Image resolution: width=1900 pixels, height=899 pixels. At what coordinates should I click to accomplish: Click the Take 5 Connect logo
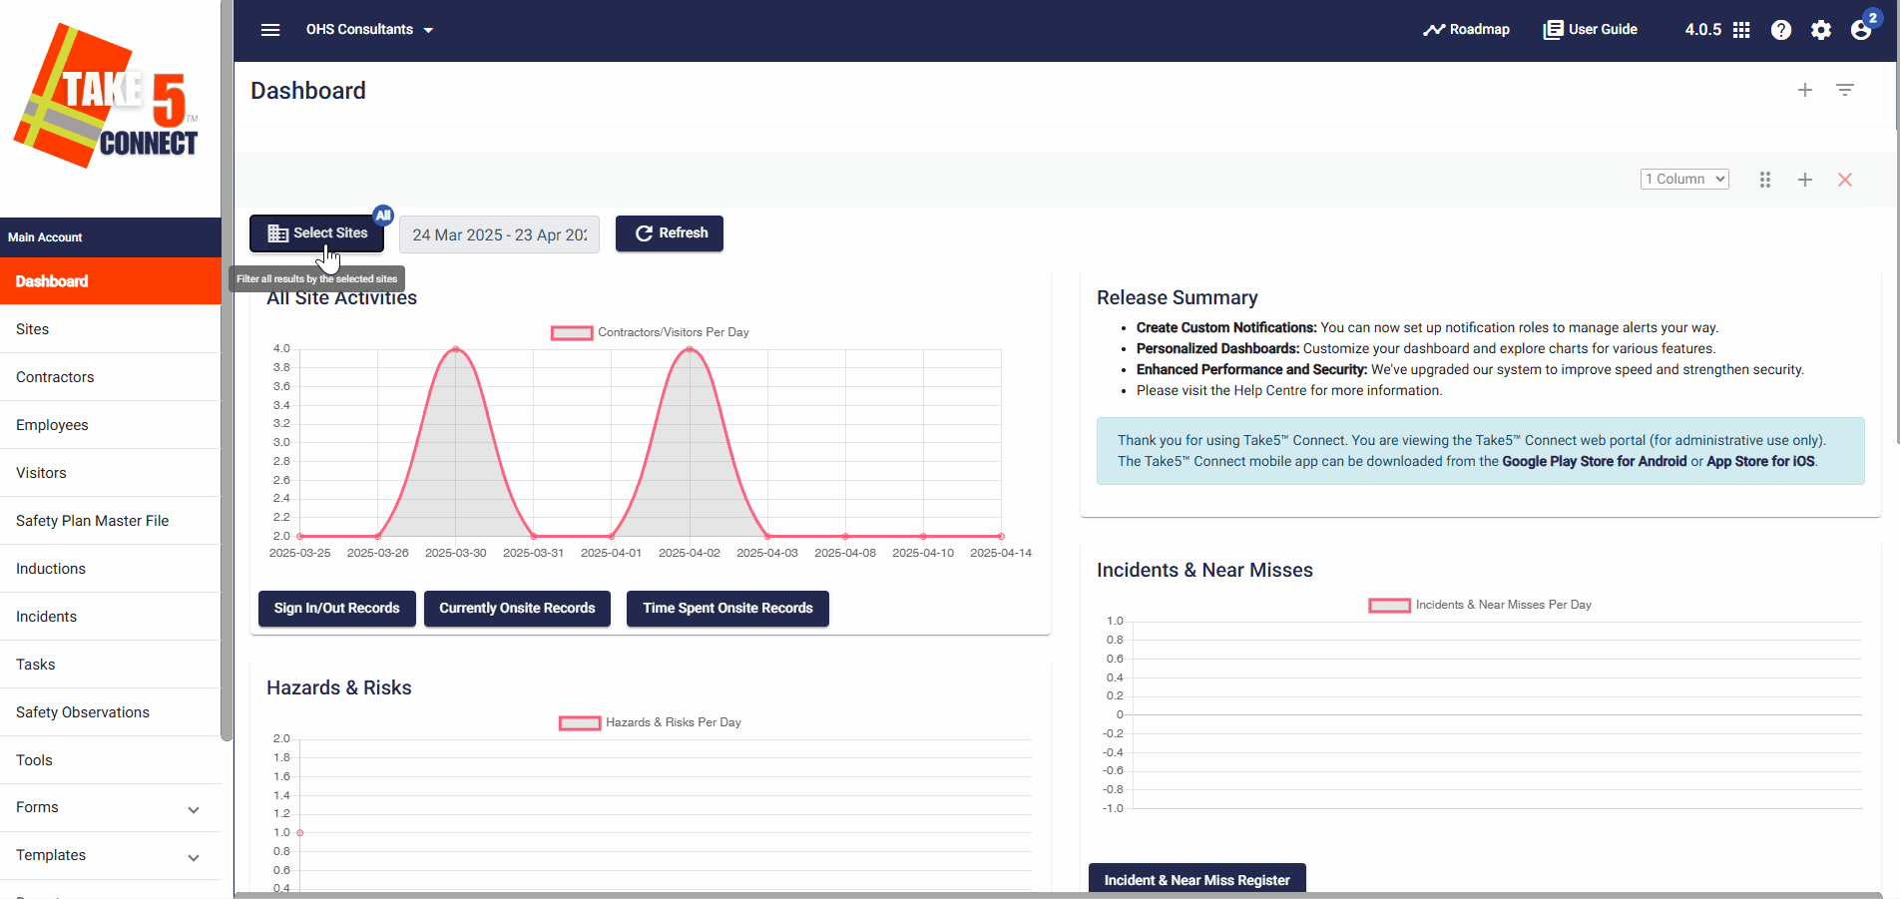(x=108, y=96)
